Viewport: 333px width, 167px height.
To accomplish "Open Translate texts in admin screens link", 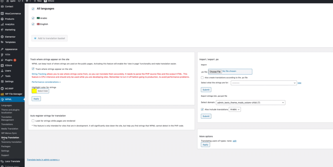I will pyautogui.click(x=43, y=160).
